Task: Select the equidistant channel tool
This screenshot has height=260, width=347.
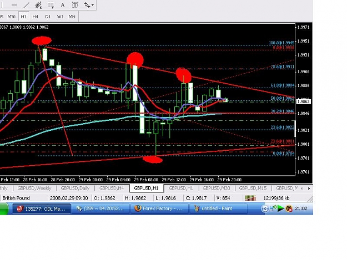Action: [38, 5]
